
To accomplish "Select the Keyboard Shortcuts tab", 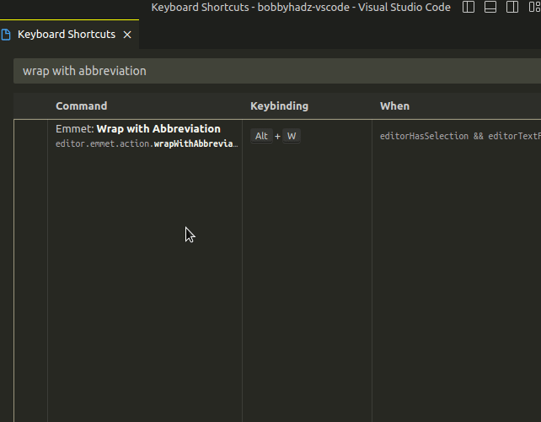I will [x=69, y=35].
